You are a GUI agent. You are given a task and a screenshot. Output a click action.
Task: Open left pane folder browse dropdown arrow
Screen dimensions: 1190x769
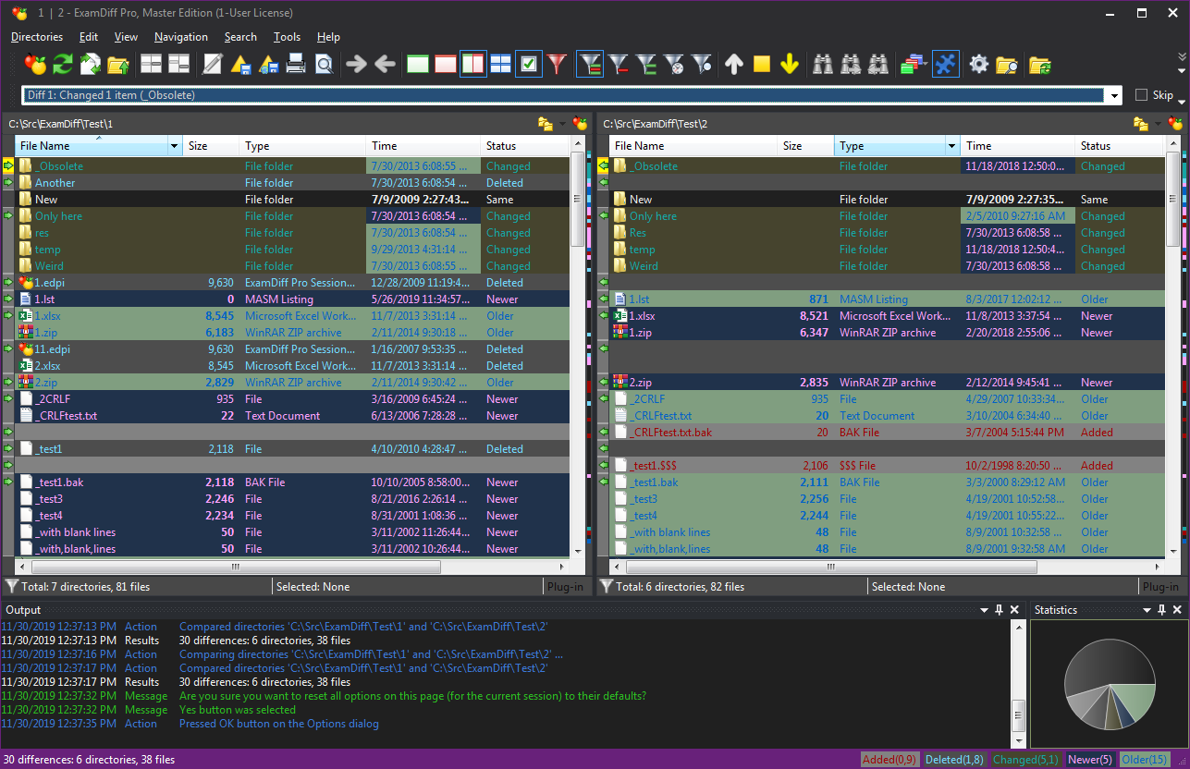click(562, 124)
